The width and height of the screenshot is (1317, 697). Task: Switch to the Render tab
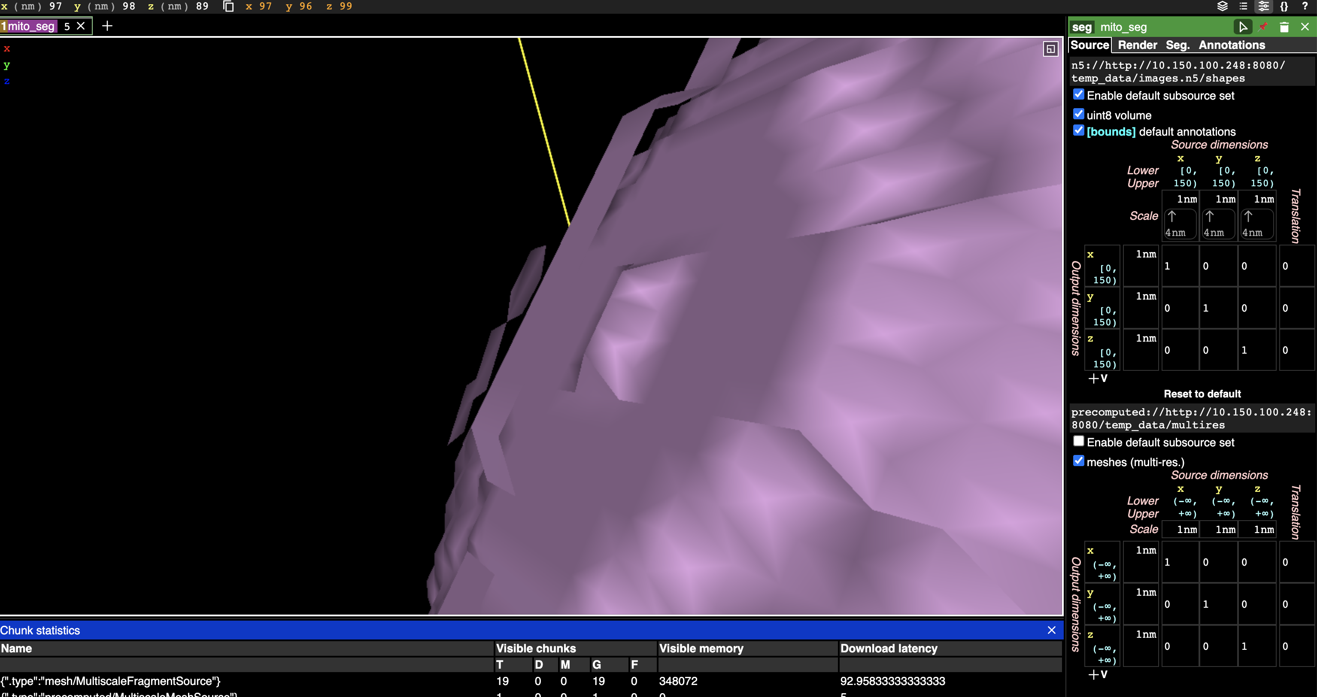[1138, 45]
